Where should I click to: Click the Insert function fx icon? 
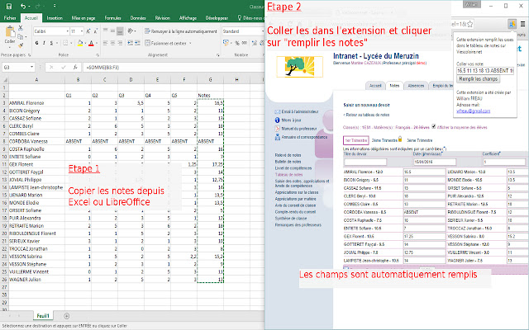click(x=75, y=67)
